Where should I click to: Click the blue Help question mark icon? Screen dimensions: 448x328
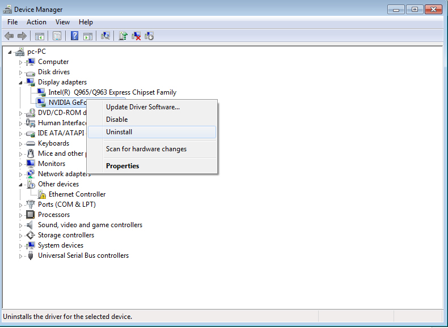(x=74, y=36)
